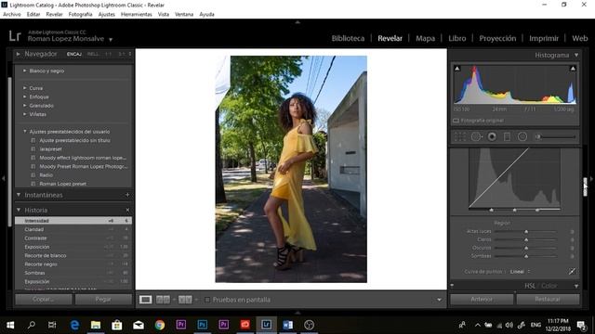Viewport: 595px width, 334px height.
Task: Click the Restaurar button
Action: 548,299
